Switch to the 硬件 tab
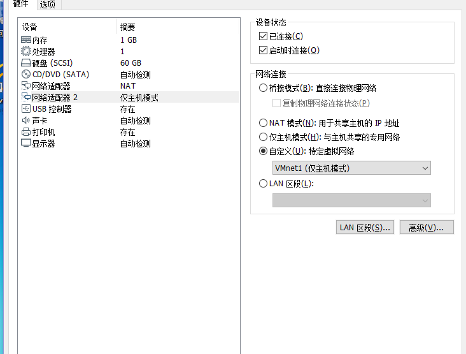 coord(21,4)
